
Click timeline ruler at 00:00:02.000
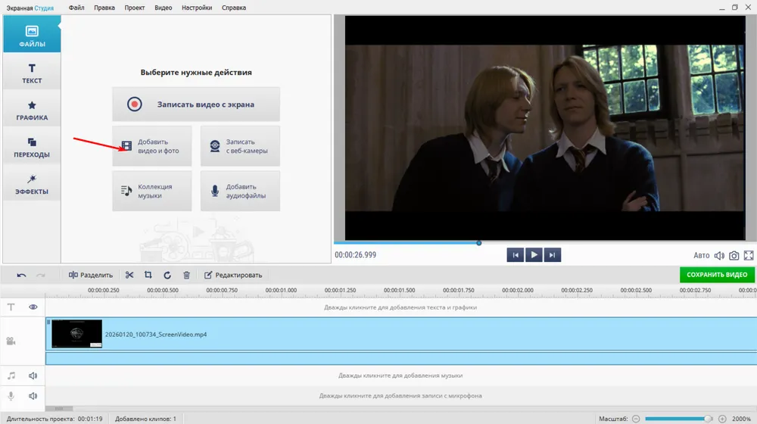click(518, 290)
